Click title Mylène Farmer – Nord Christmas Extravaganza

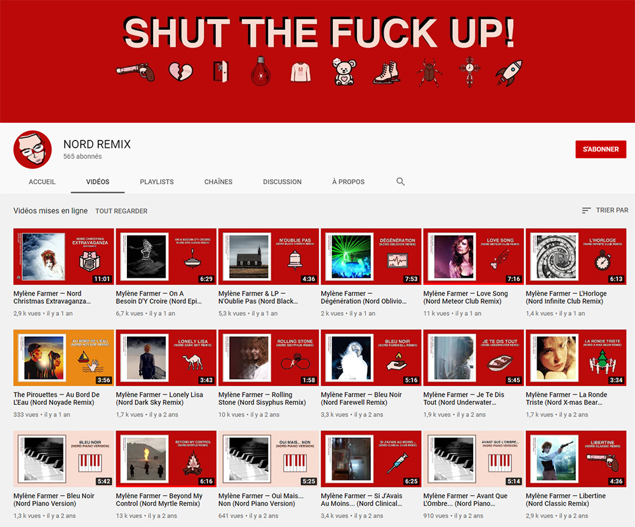coord(52,297)
